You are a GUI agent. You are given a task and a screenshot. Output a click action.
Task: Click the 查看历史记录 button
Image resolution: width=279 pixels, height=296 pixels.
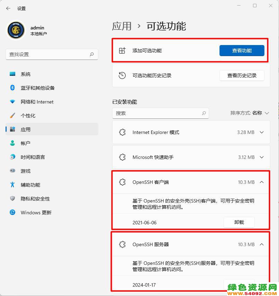pos(242,75)
